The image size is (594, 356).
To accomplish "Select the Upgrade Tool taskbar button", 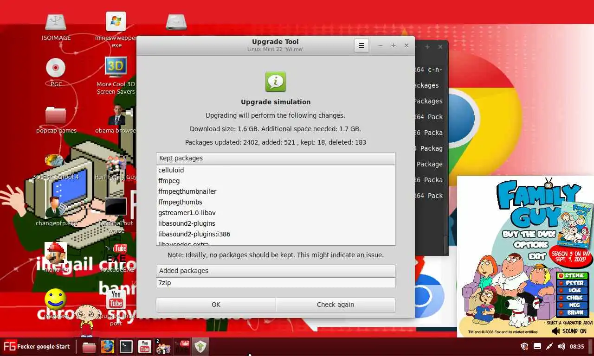I will 200,347.
